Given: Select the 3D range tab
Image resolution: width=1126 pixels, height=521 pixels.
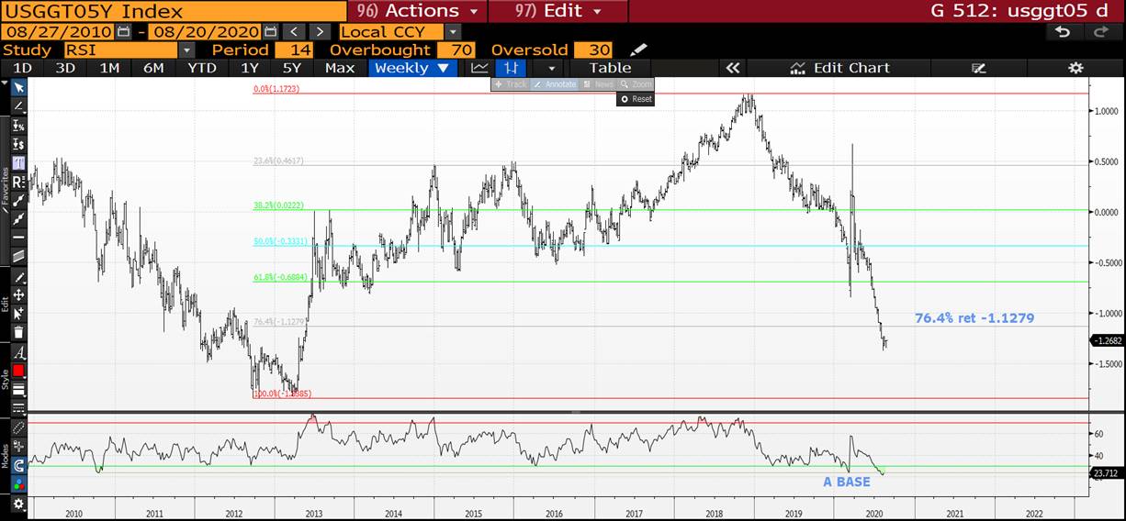Looking at the screenshot, I should point(65,68).
